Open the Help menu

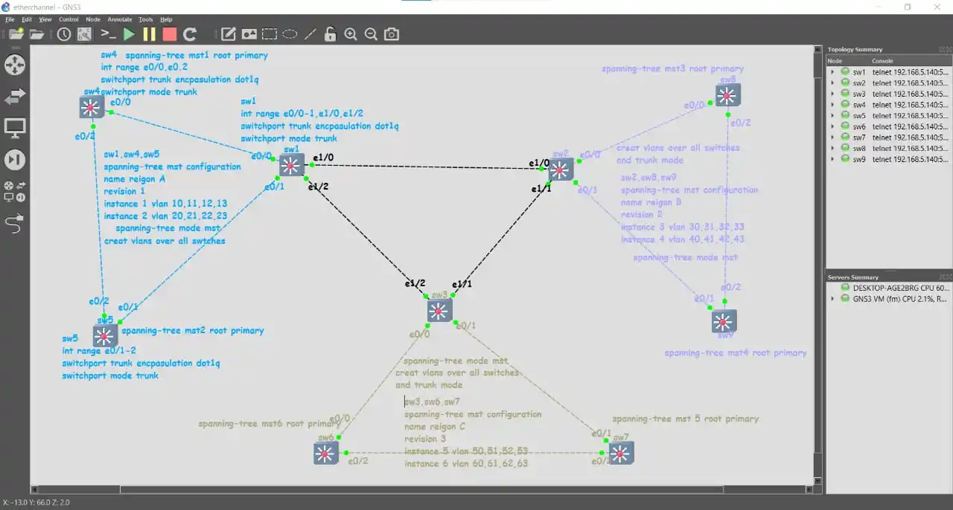coord(166,19)
